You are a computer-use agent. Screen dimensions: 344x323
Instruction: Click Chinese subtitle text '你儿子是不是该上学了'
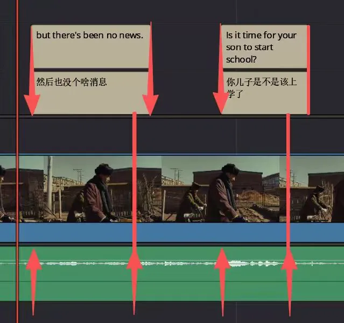pos(261,88)
